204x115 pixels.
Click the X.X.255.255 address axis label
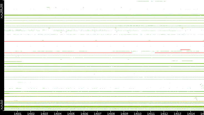pos(2,11)
